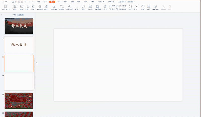Switch to the Animation (动画) tab
The height and width of the screenshot is (117, 201).
(x=72, y=2)
